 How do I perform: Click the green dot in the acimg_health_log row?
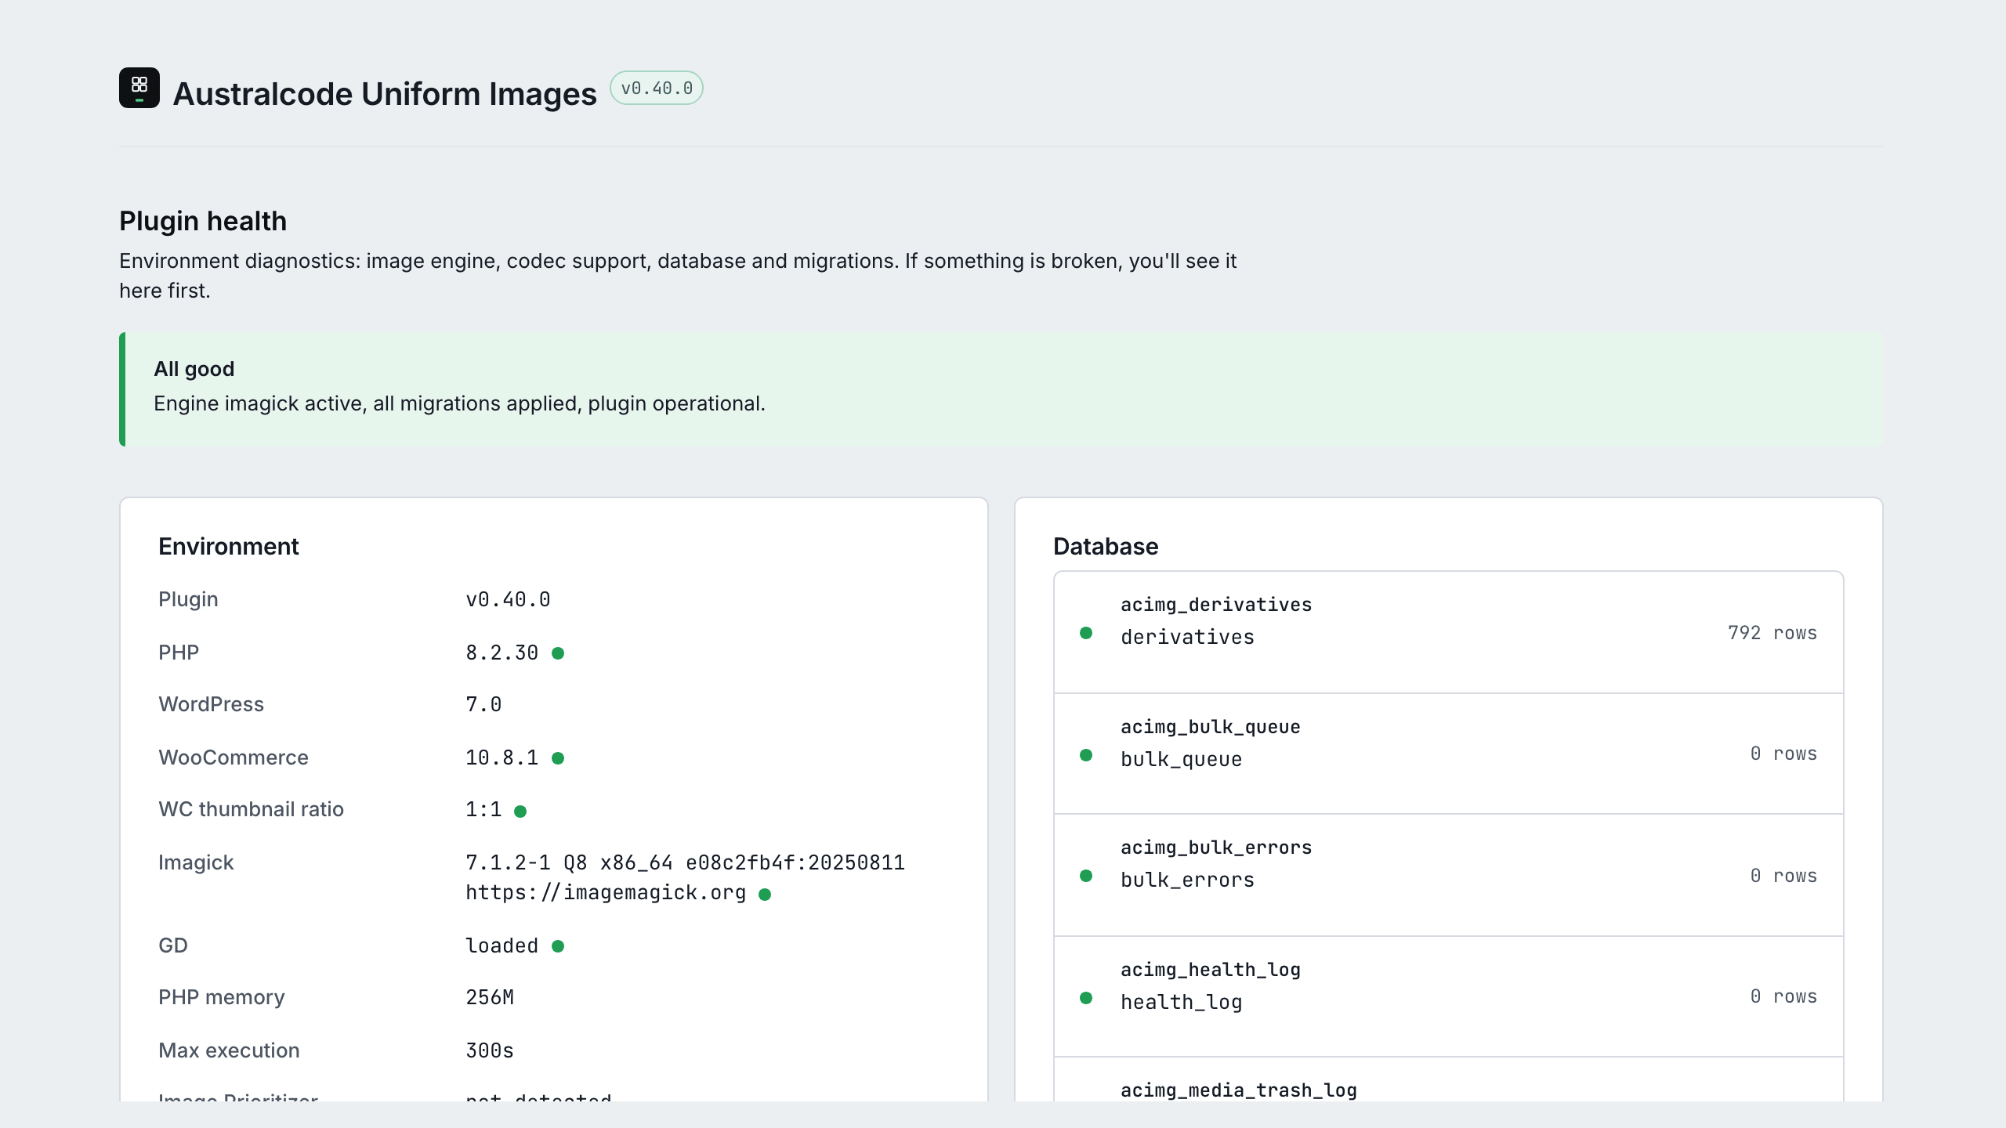click(1086, 998)
